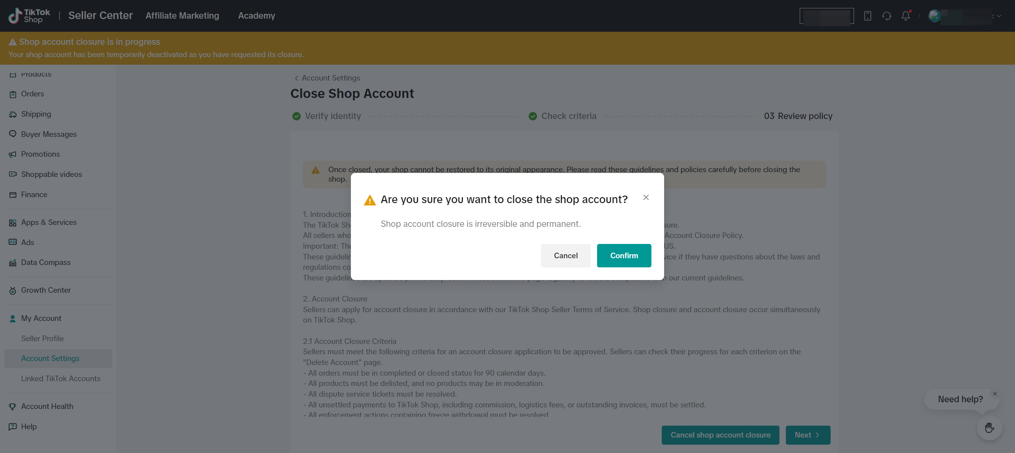Open the Affiliate Marketing tab
Image resolution: width=1015 pixels, height=453 pixels.
[x=182, y=16]
